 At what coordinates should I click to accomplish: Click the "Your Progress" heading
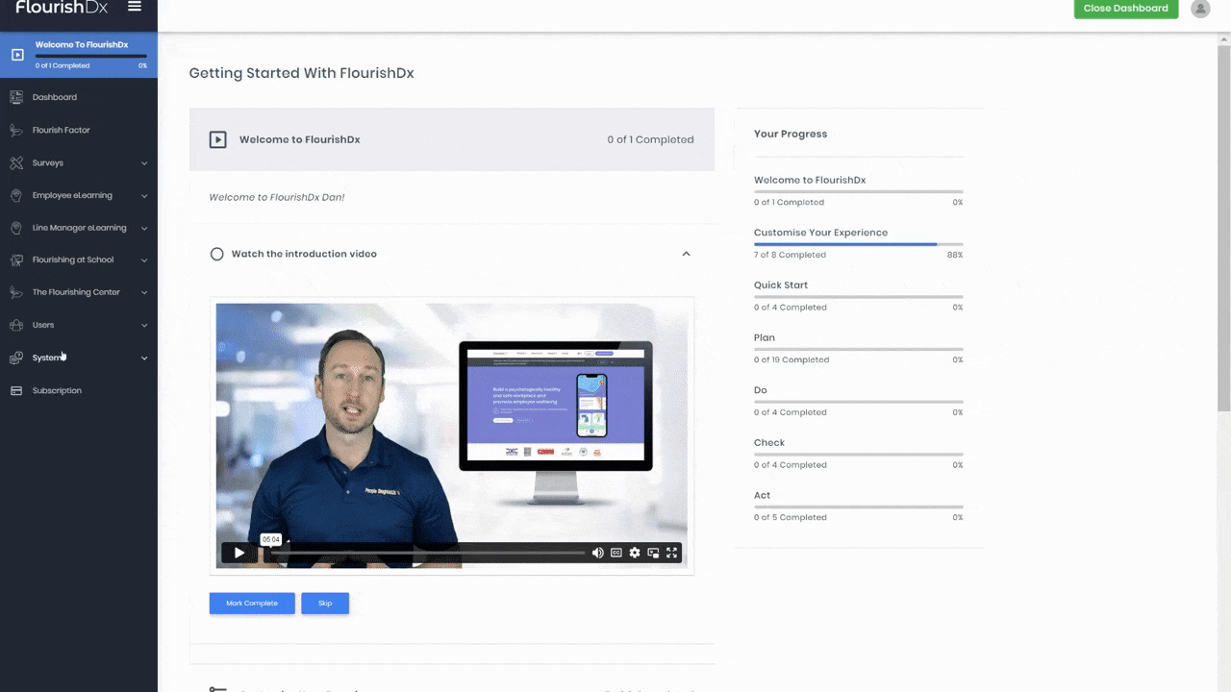(x=791, y=134)
